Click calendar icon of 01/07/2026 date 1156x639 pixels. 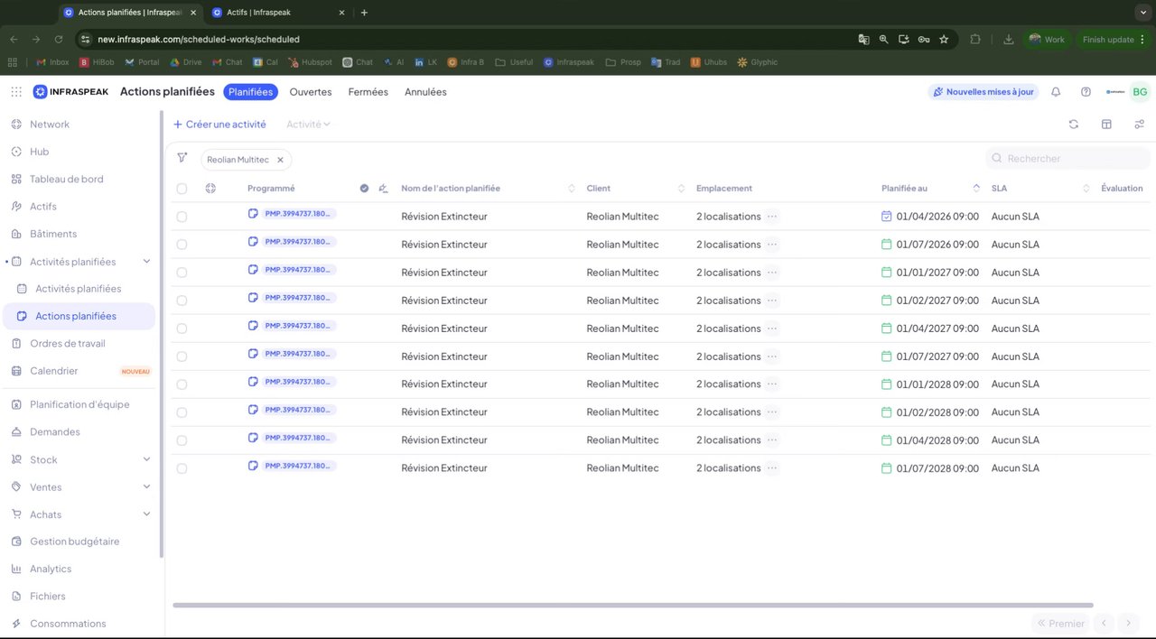pos(887,245)
